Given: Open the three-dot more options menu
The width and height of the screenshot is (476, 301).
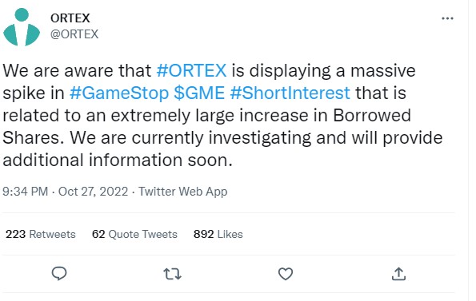Looking at the screenshot, I should 447,18.
